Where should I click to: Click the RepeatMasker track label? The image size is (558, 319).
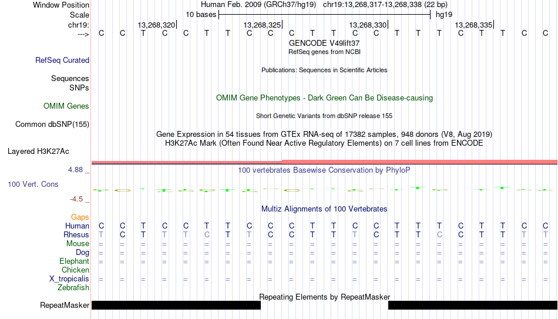coord(65,305)
